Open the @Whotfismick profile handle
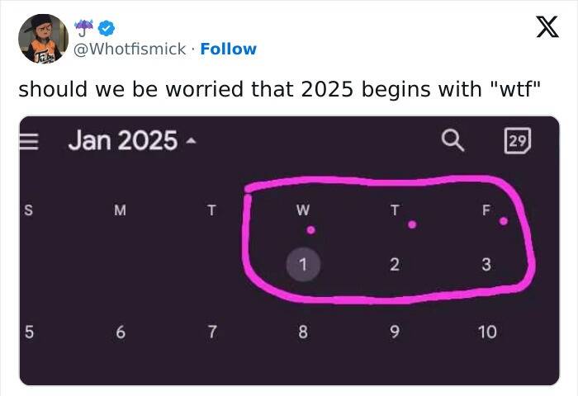 [x=130, y=49]
